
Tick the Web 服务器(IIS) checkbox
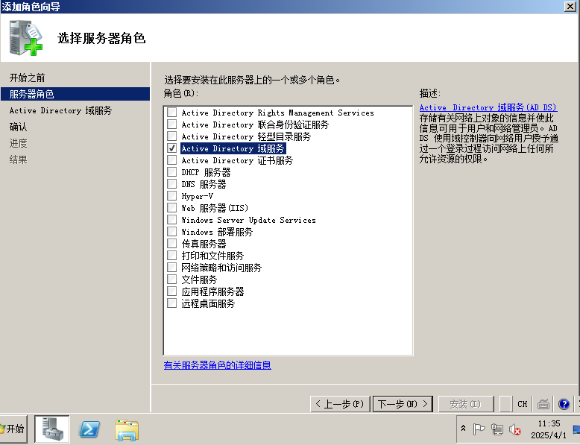tap(171, 207)
